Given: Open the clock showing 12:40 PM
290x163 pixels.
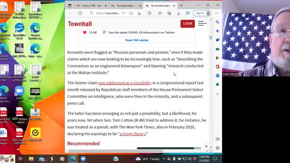Looking at the screenshot, I should click(x=204, y=159).
